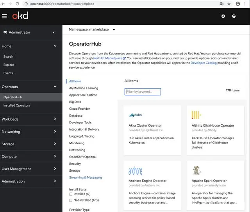Filter by Database category
The width and height of the screenshot is (250, 212).
pos(76,116)
